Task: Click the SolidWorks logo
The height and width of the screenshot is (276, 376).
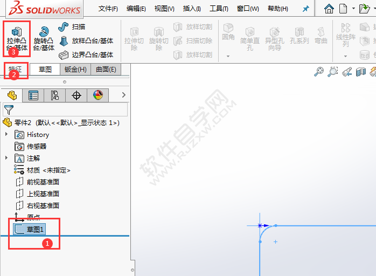Action: point(44,9)
